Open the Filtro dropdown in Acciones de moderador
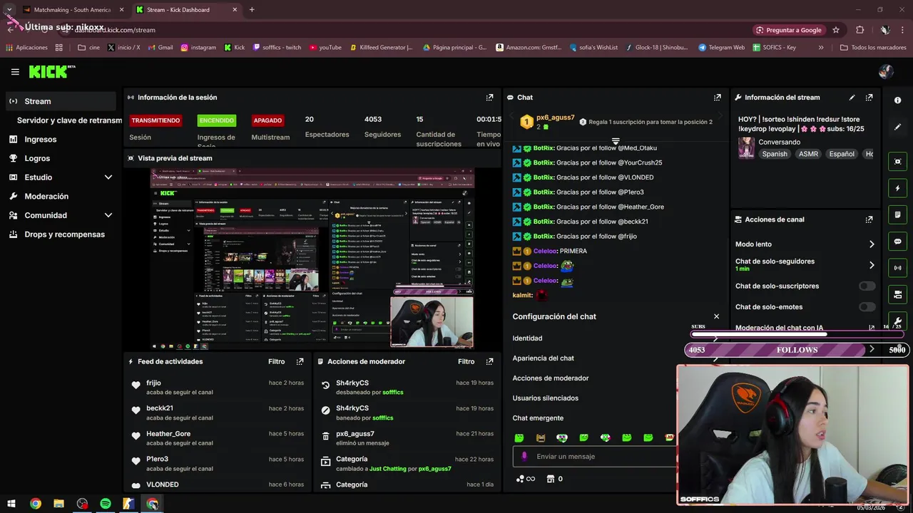The width and height of the screenshot is (913, 513). (x=466, y=361)
